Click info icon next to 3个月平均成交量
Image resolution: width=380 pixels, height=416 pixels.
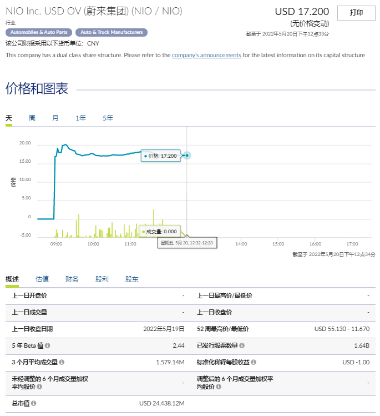[62, 362]
